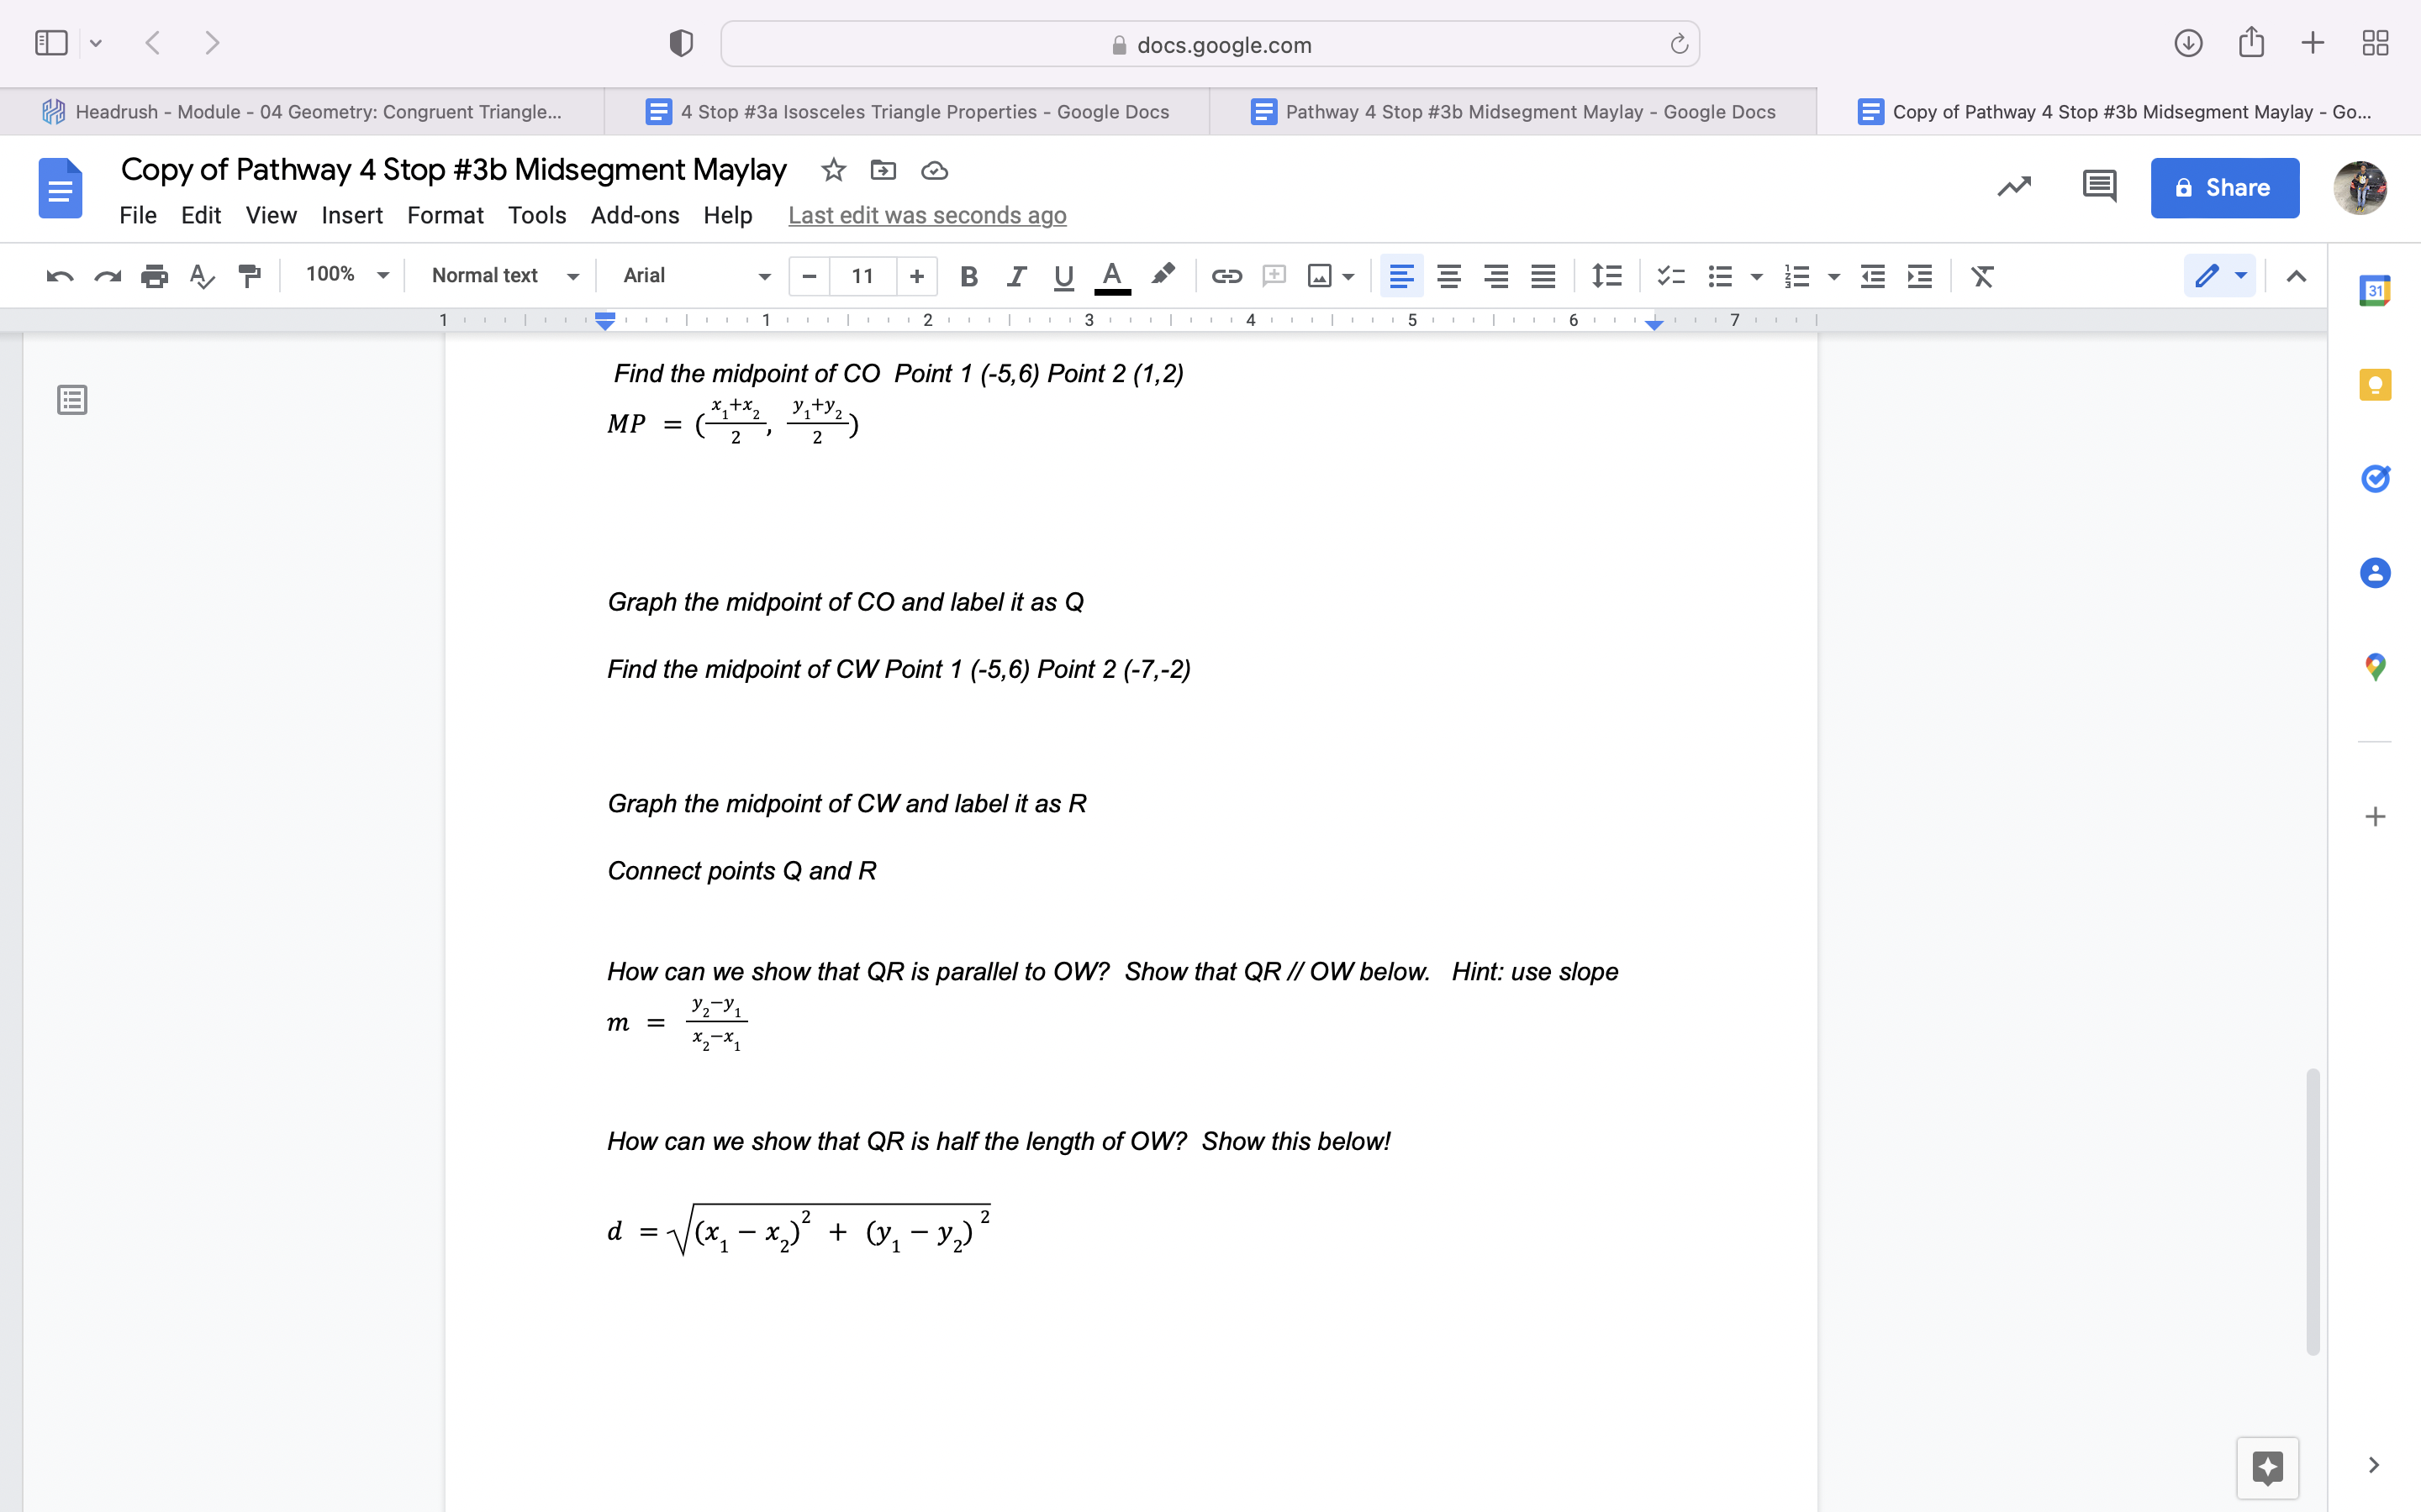Select the Paint format tool
Screen dimensions: 2421x1512
pos(249,276)
